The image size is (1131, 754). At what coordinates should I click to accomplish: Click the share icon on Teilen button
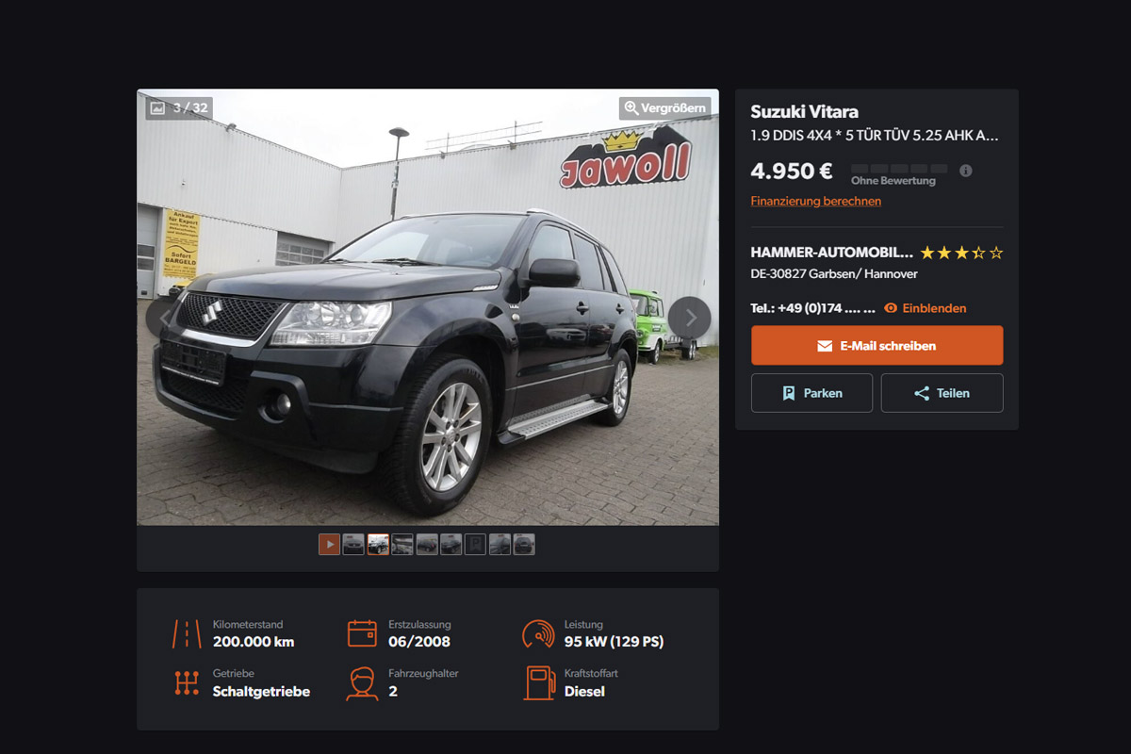pos(922,393)
